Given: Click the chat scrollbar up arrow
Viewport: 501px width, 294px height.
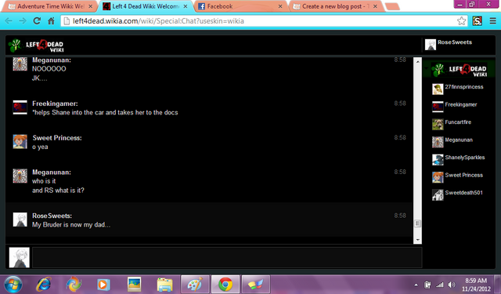Looking at the screenshot, I should [417, 61].
